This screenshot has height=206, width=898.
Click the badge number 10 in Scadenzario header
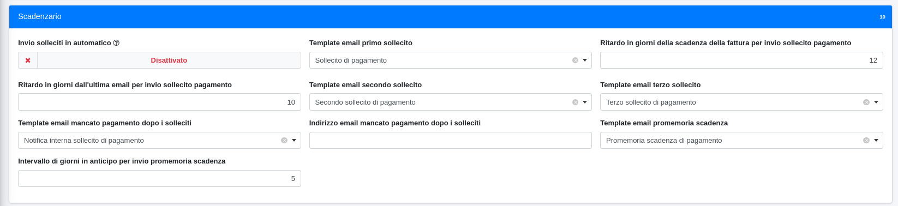pos(882,17)
